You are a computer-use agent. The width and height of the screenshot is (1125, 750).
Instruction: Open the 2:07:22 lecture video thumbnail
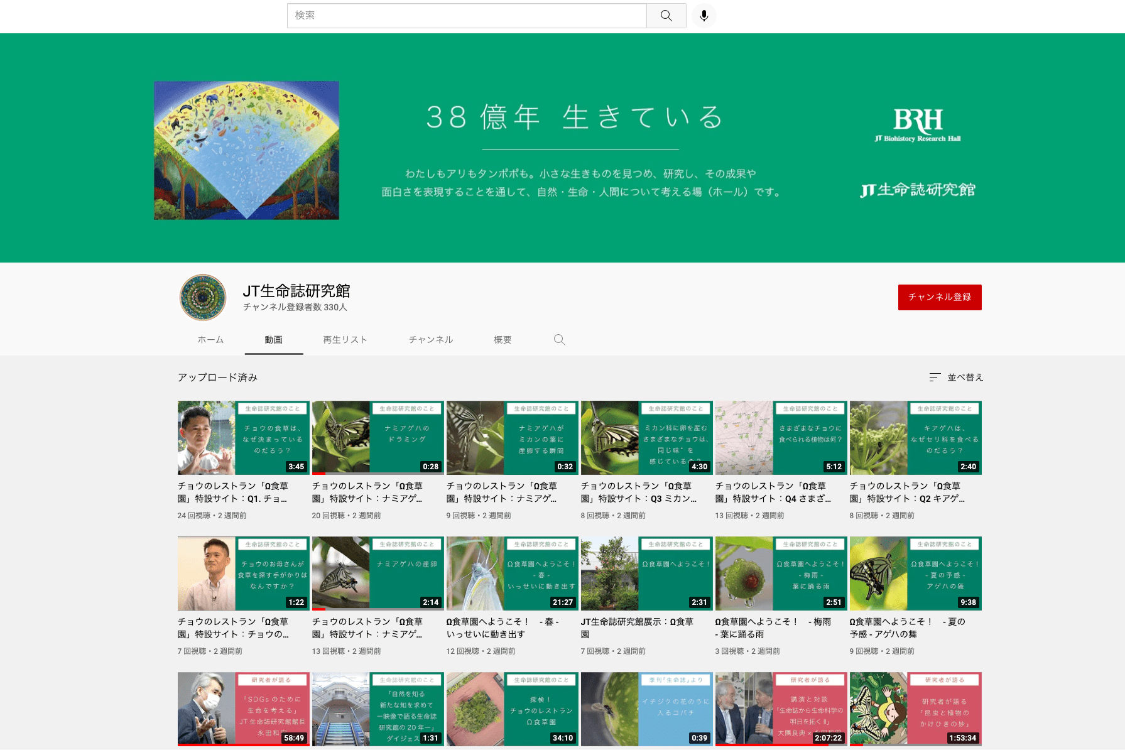781,709
